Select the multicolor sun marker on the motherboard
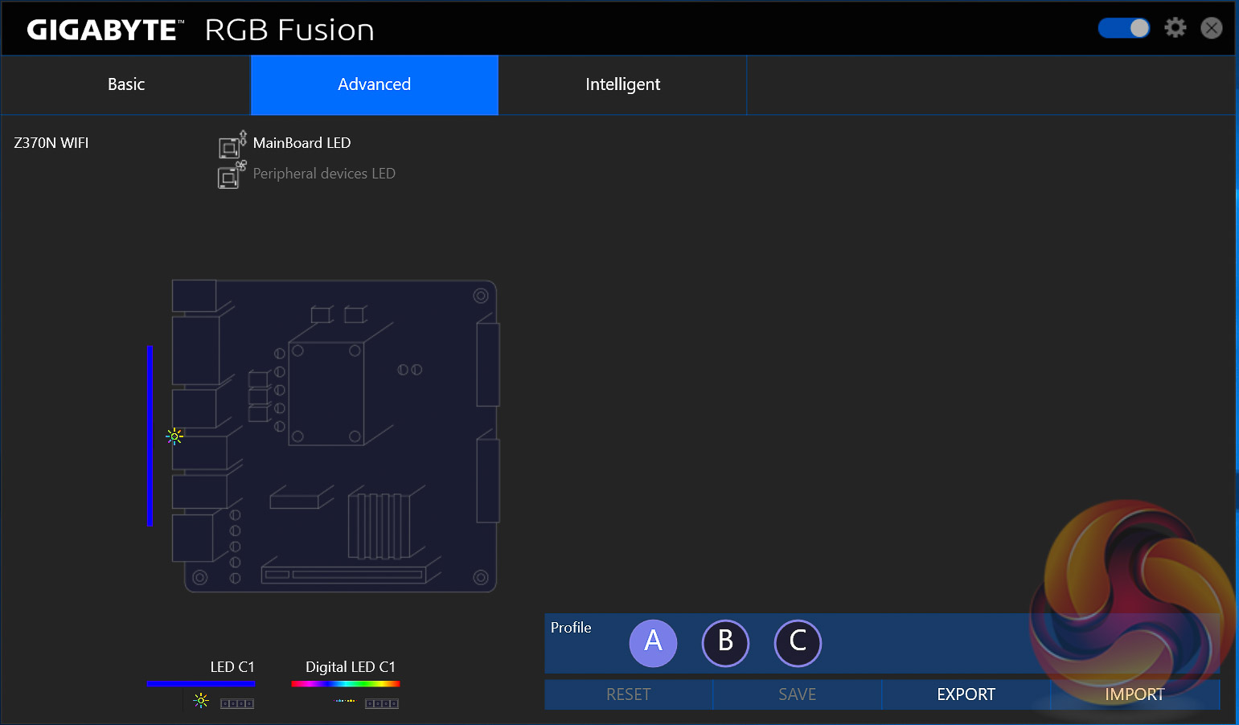The height and width of the screenshot is (725, 1239). tap(174, 436)
